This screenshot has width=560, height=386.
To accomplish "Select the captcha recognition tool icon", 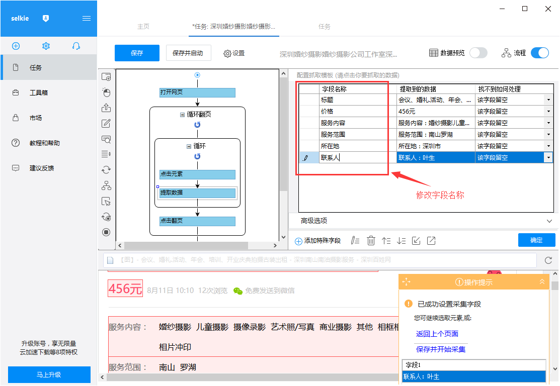I will point(106,139).
